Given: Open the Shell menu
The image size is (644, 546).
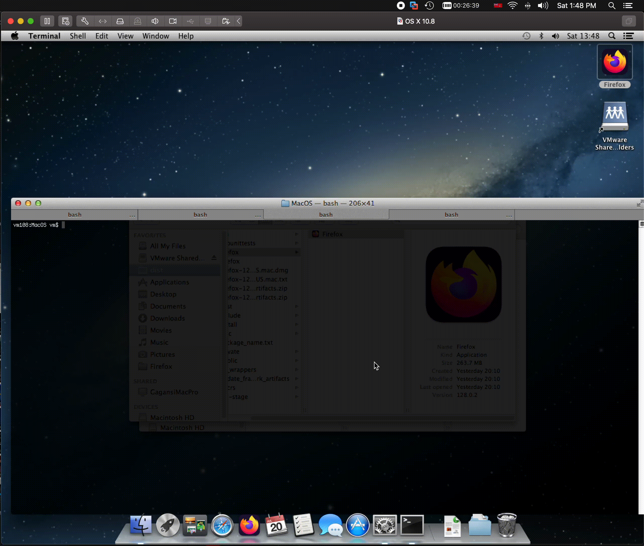Looking at the screenshot, I should pyautogui.click(x=78, y=36).
